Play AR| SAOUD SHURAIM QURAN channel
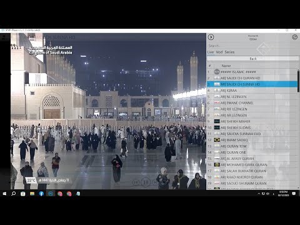 coord(252,183)
